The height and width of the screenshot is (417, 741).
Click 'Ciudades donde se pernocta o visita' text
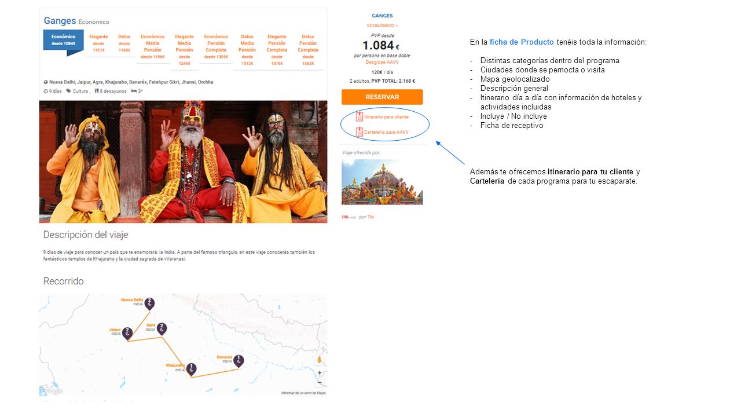point(542,70)
